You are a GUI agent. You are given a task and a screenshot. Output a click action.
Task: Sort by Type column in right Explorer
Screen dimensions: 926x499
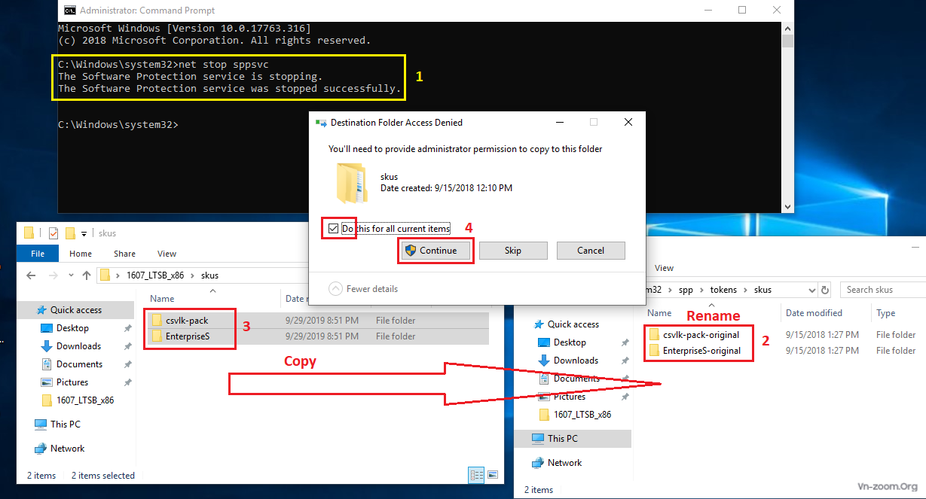[x=886, y=313]
